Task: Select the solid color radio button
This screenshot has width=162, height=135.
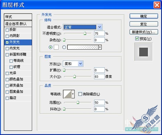Action: [51, 47]
